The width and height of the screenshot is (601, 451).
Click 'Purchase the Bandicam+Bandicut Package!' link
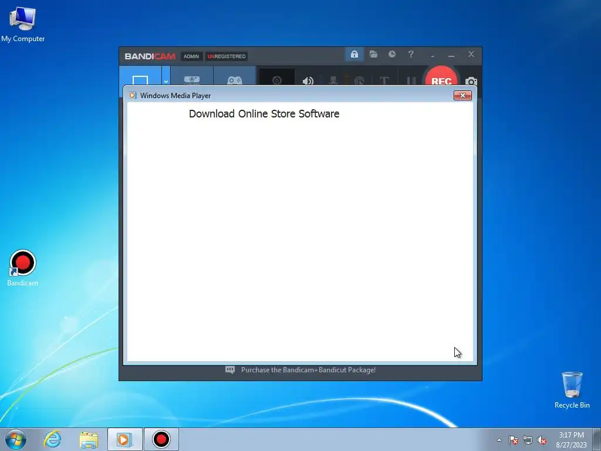(308, 370)
